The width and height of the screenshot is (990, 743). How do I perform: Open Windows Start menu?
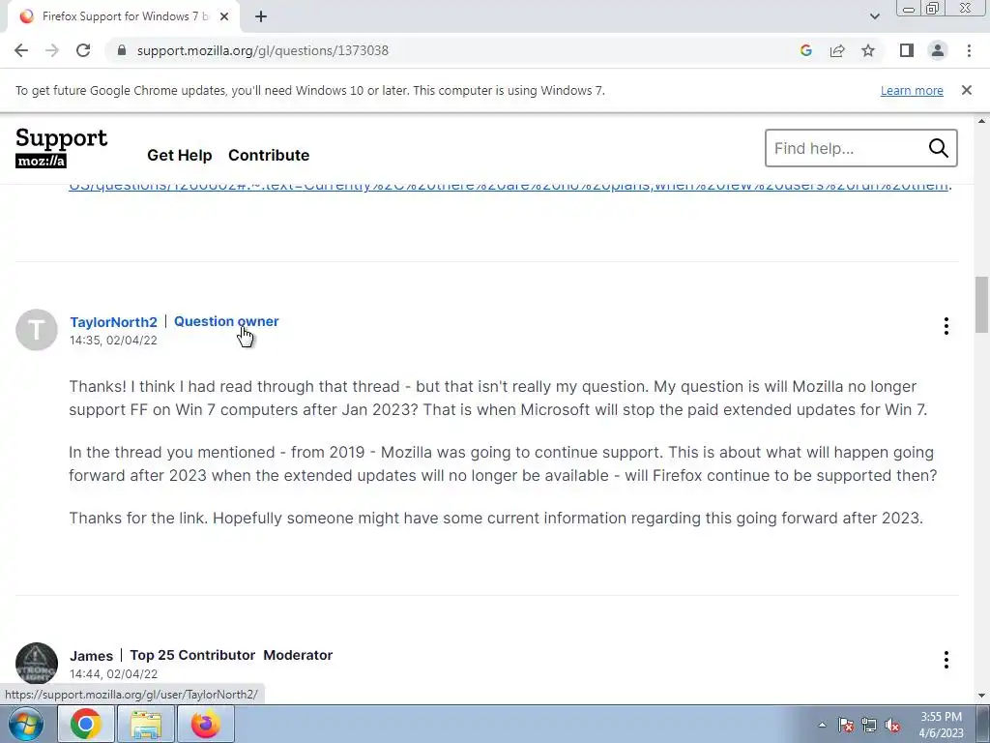[26, 724]
